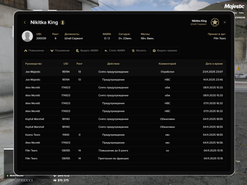This screenshot has width=247, height=185.
Task: Click the Комментарий column header
Action: pos(167,64)
